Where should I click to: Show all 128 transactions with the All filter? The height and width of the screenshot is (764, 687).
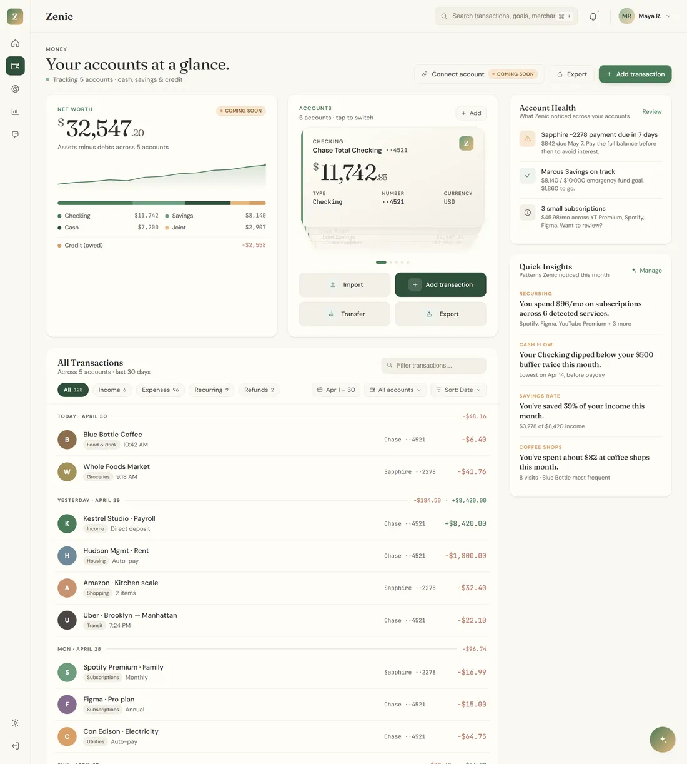click(73, 390)
